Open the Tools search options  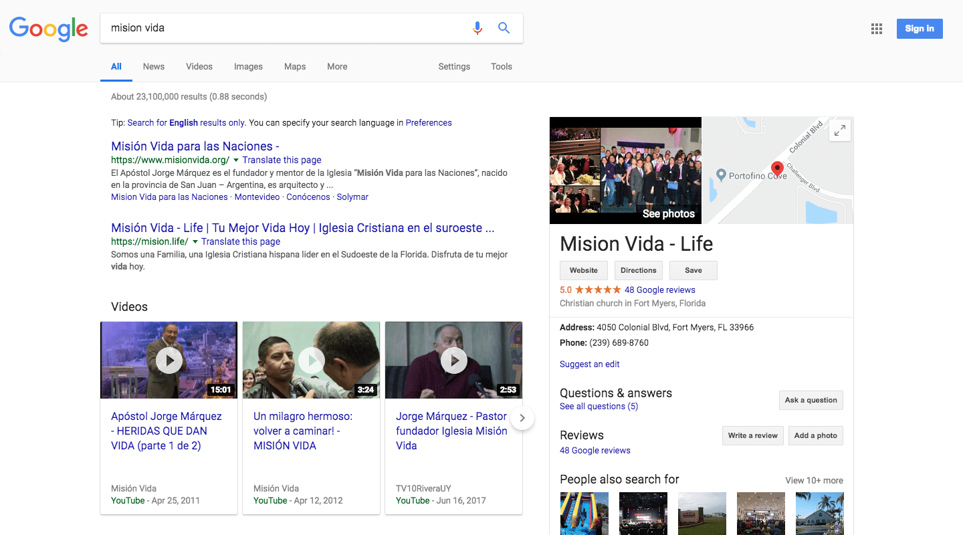tap(501, 67)
